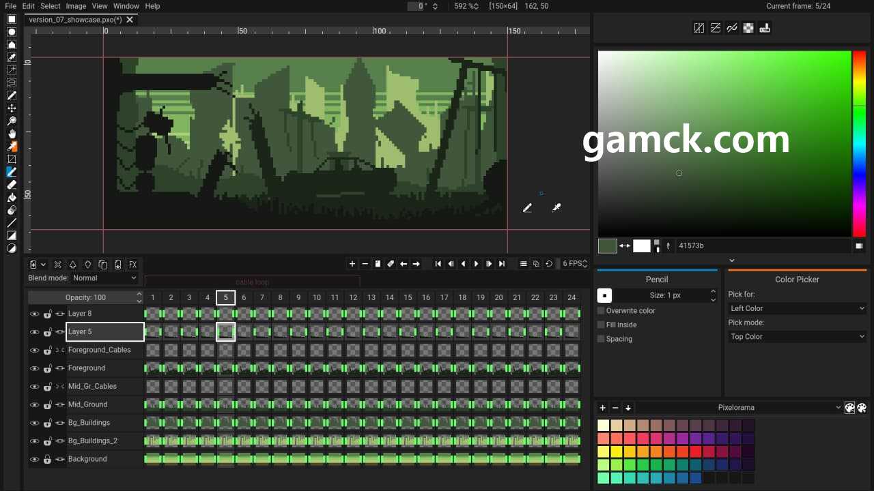Select Background layer frame 24 cel

point(572,459)
